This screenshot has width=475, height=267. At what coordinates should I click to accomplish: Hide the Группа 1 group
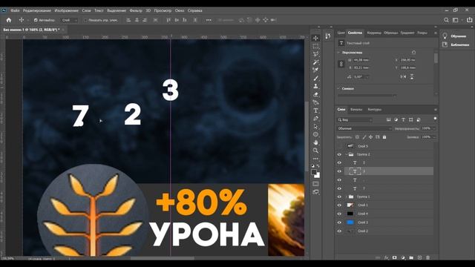[339, 197]
